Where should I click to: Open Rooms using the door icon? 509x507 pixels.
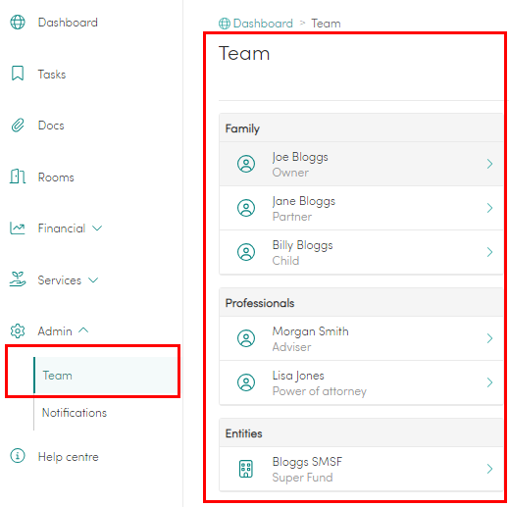(18, 177)
